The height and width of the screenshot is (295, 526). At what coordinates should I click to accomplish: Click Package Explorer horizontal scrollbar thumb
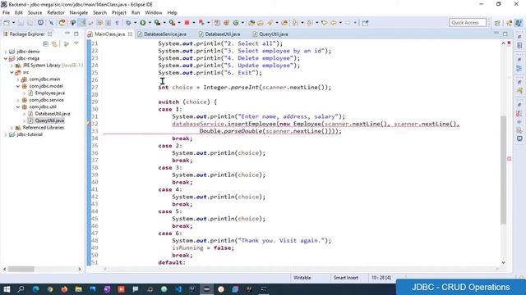(21, 269)
